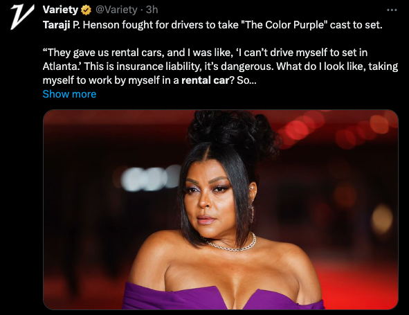Image resolution: width=409 pixels, height=315 pixels.
Task: Click the @Variety handle
Action: click(116, 10)
